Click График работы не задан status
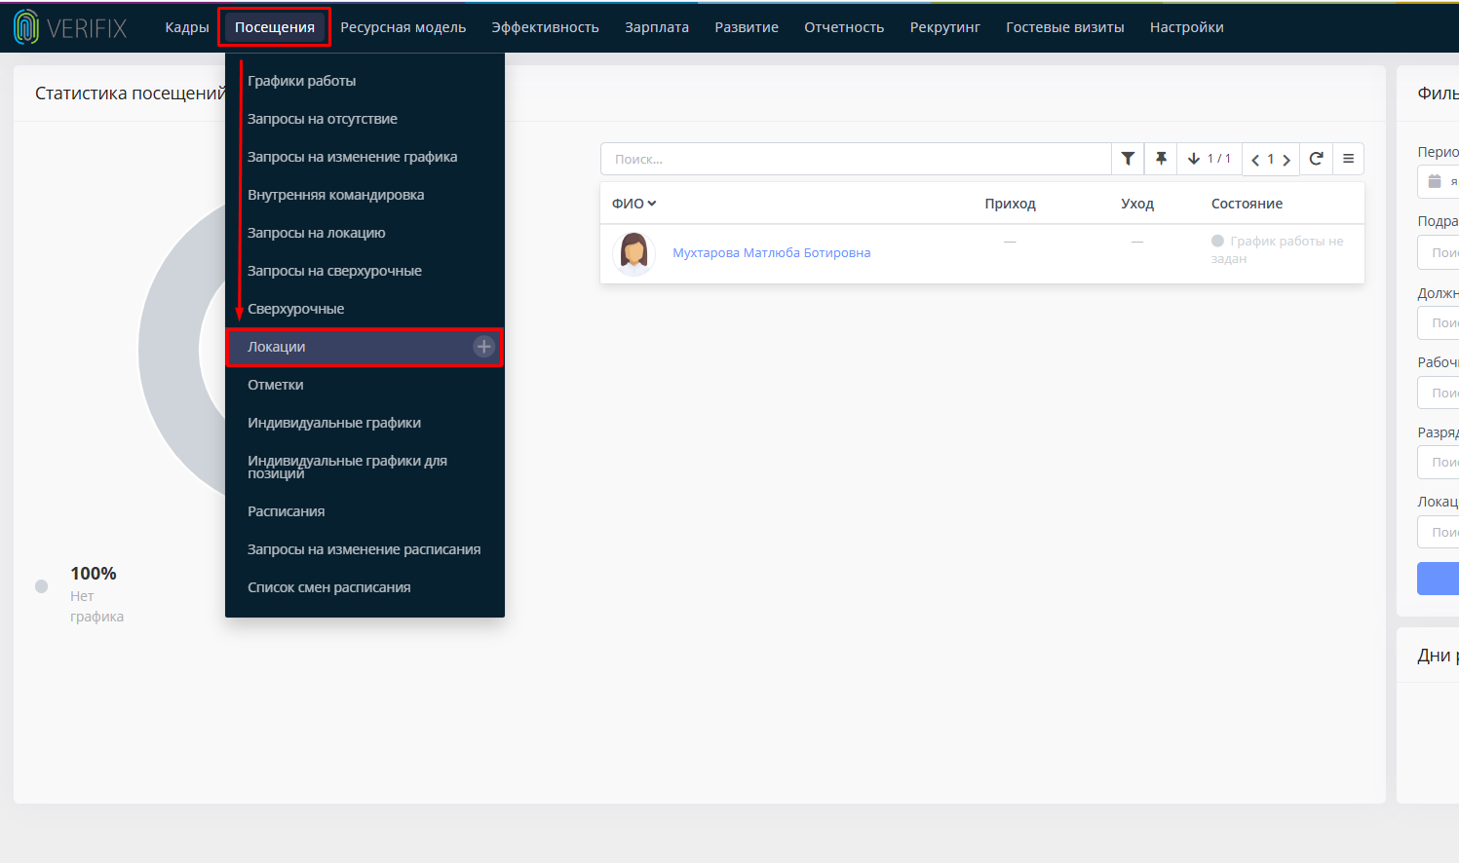Screen dimensions: 1459x863 click(x=1278, y=249)
